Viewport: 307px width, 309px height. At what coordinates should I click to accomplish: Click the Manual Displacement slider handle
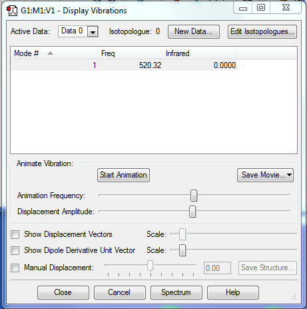tap(151, 266)
